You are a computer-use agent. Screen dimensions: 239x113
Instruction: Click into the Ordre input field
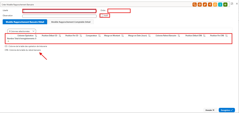(119, 11)
